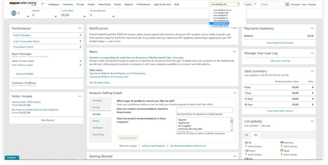Open the Getting Started ellipsis menu
Viewport: 328px width, 165px height.
235,156
